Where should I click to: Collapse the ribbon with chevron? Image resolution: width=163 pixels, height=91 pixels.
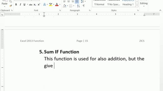[x=160, y=10]
